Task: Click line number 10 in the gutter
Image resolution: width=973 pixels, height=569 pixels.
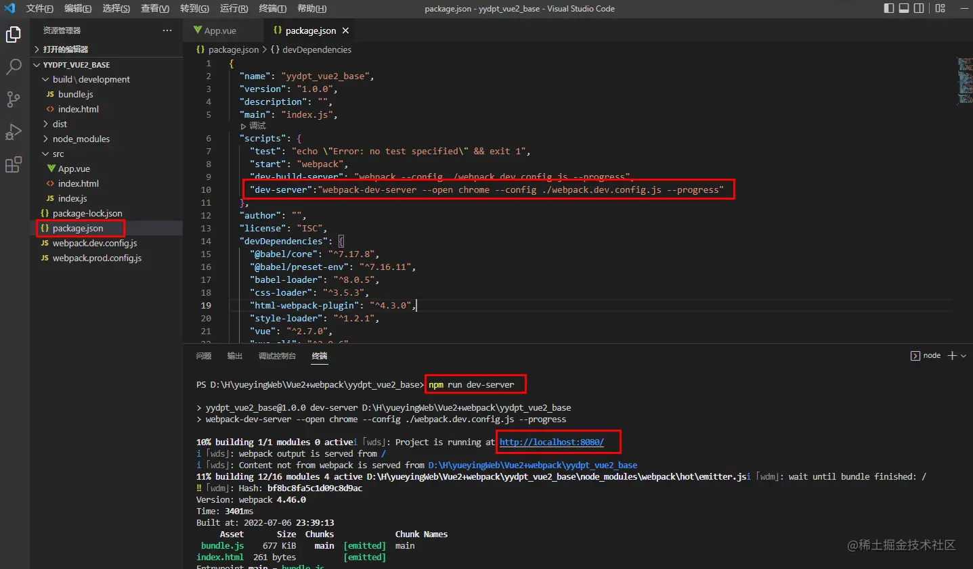Action: [206, 189]
